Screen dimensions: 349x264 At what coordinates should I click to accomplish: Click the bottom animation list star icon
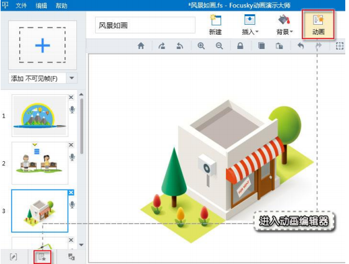pos(42,257)
